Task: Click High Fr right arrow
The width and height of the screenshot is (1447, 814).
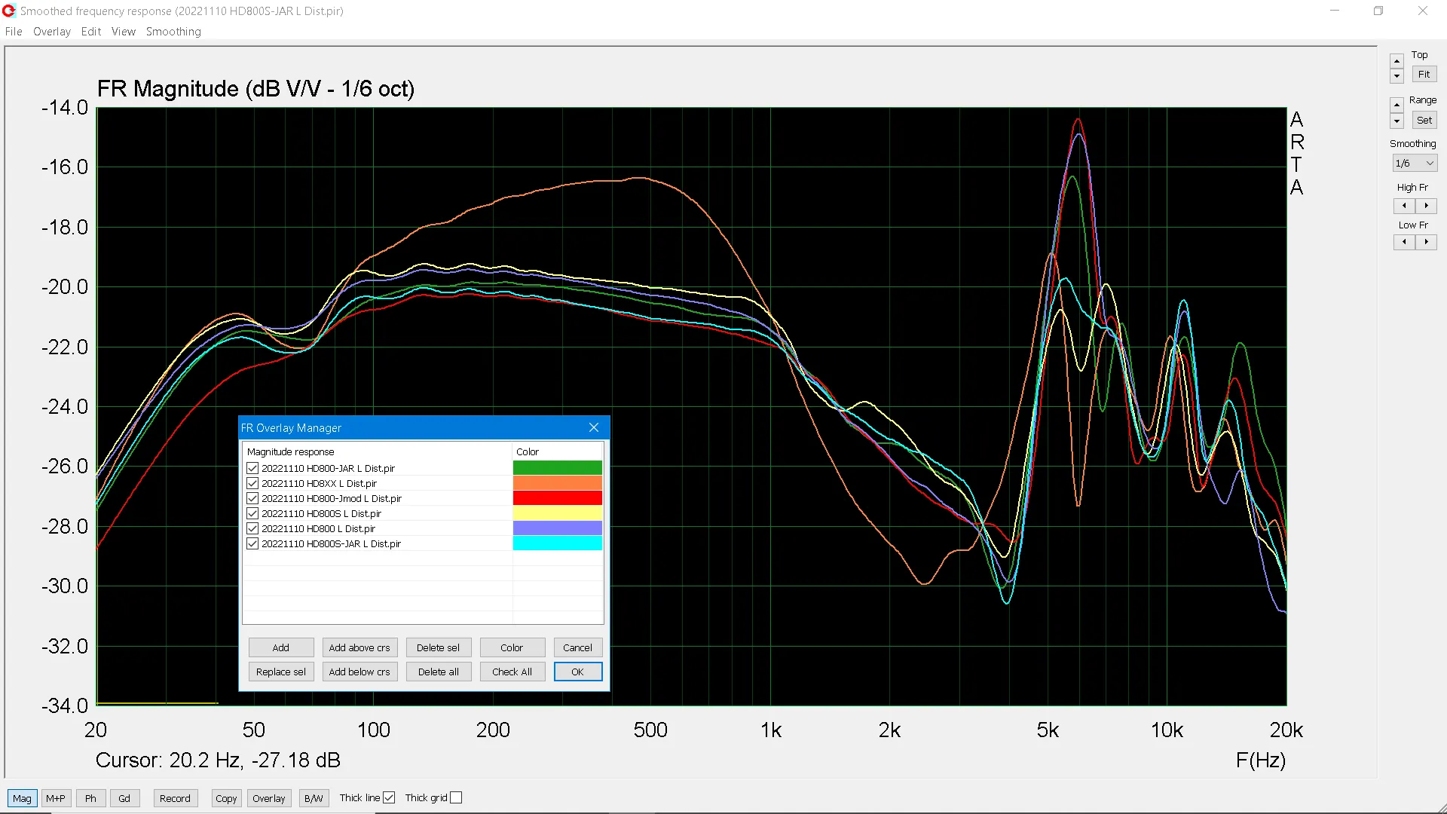Action: tap(1426, 206)
